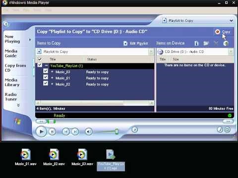Open the Radio Tuner tab
Image resolution: width=238 pixels, height=178 pixels.
[x=11, y=97]
